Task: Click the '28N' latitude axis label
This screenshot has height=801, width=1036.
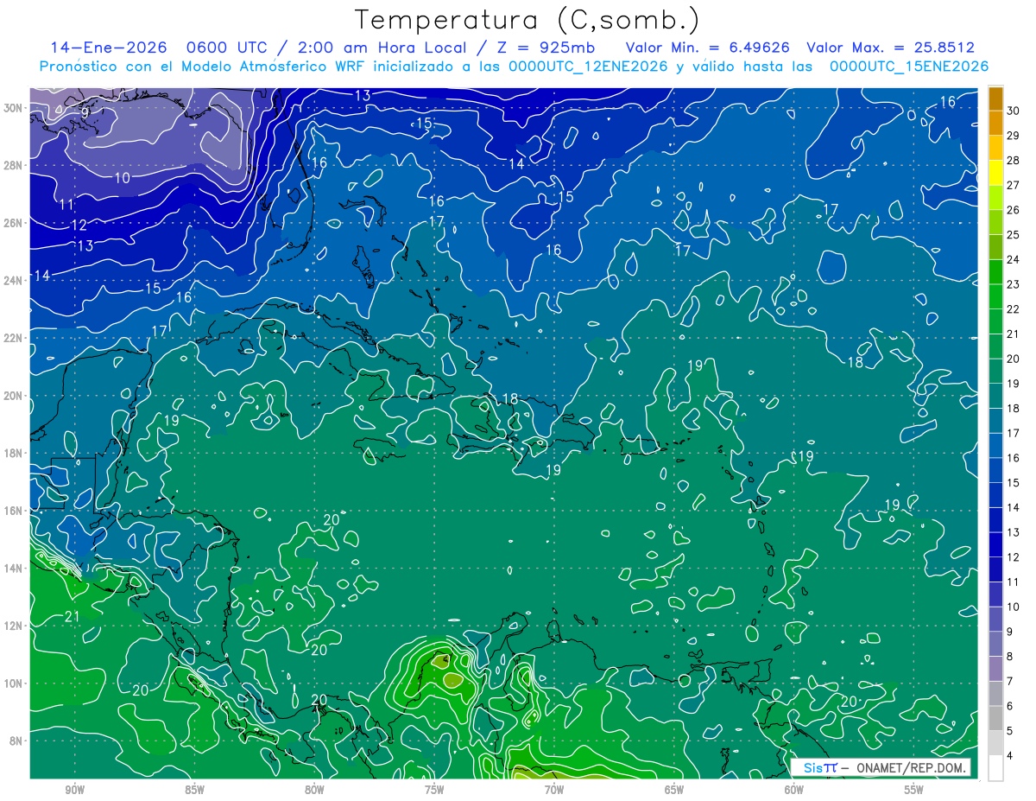Action: (x=15, y=165)
